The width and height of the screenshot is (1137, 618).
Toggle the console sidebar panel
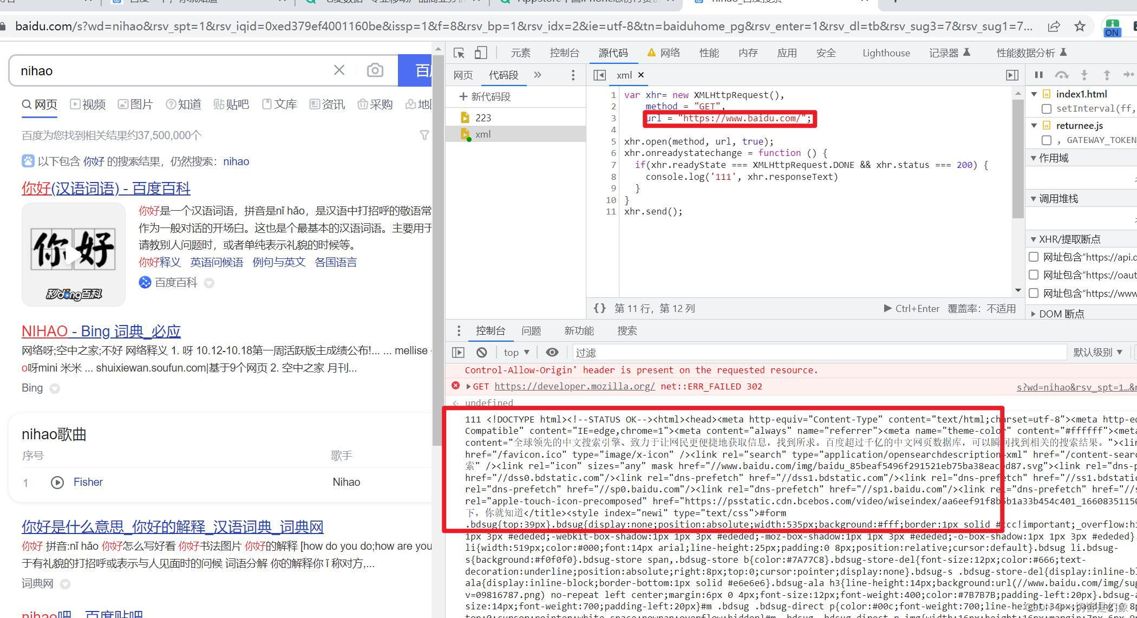458,353
